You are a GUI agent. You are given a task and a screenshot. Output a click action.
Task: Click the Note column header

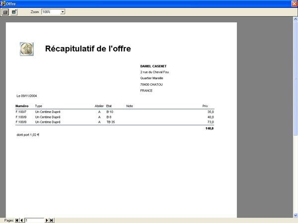pyautogui.click(x=130, y=106)
